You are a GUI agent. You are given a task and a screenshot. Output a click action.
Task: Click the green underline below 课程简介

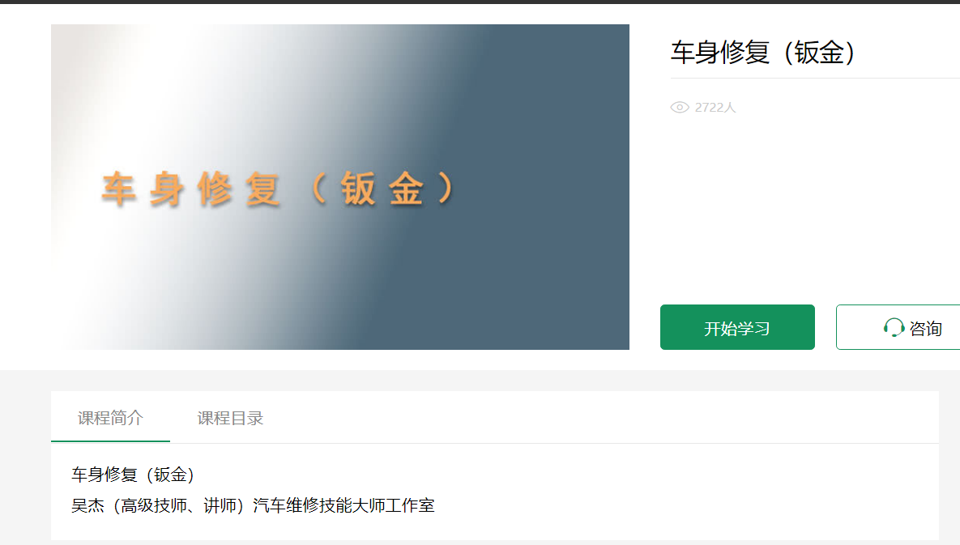(110, 441)
